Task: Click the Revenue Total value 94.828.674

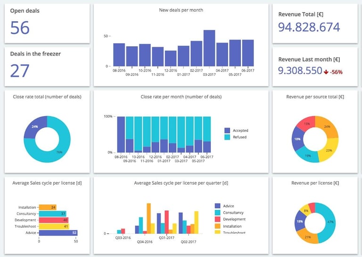Action: click(x=309, y=27)
